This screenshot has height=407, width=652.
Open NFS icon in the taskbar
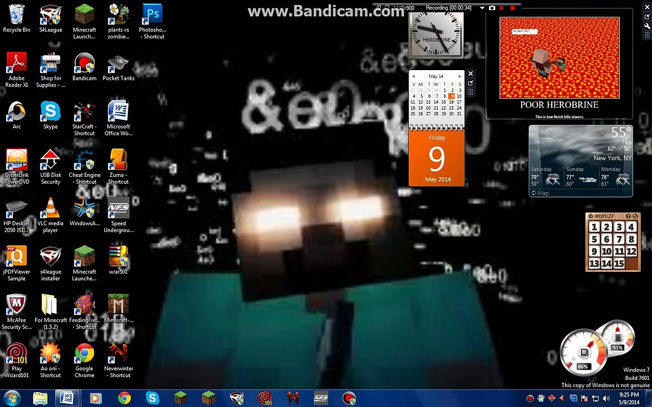pos(320,398)
